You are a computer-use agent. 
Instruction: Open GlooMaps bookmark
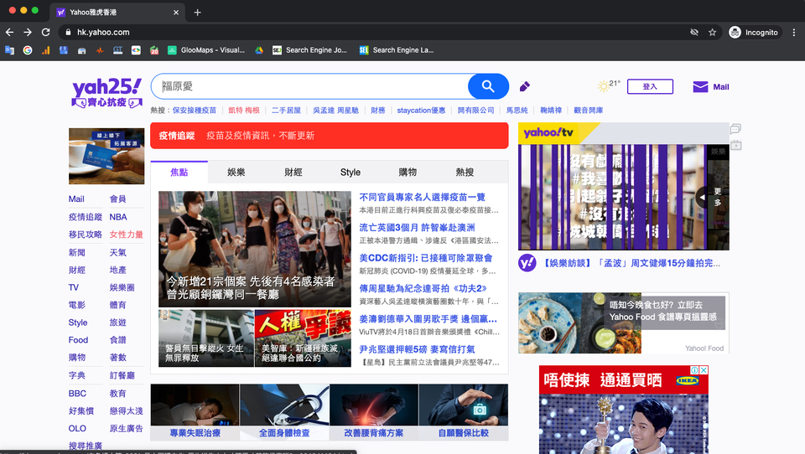click(206, 50)
